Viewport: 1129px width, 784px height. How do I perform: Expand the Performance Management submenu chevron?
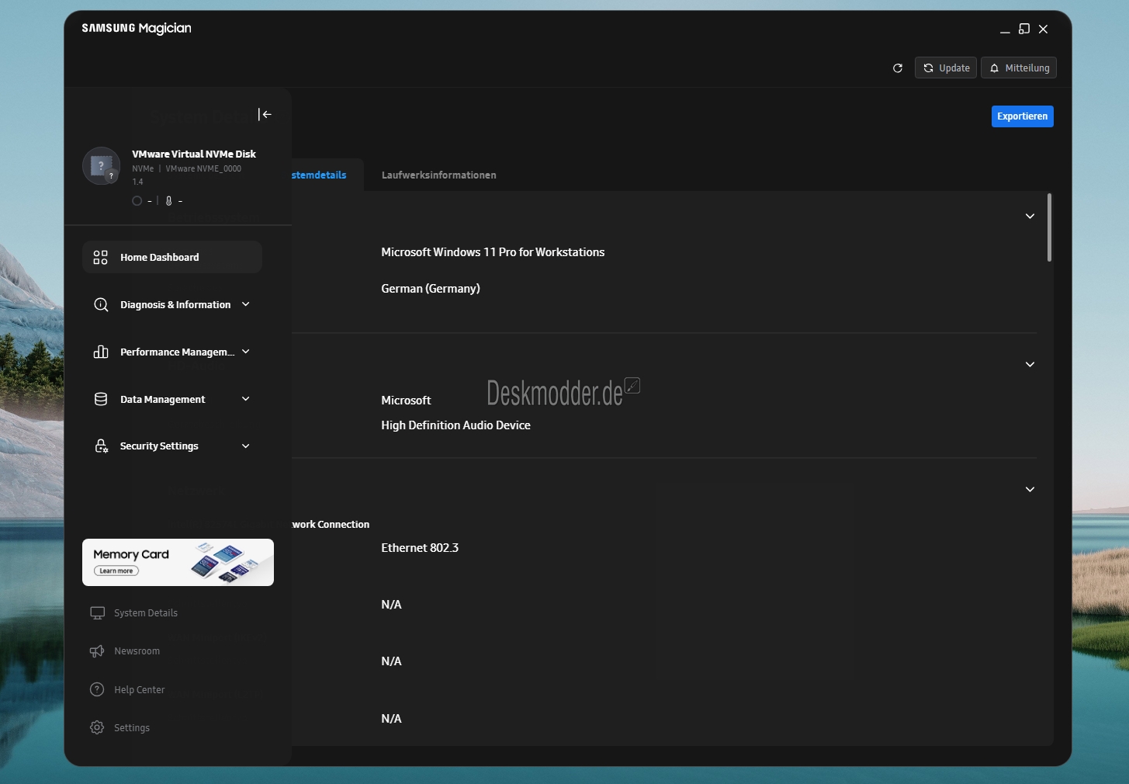(246, 352)
